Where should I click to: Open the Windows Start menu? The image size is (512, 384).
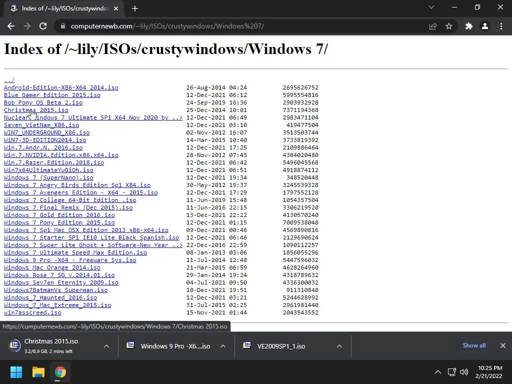(16, 372)
